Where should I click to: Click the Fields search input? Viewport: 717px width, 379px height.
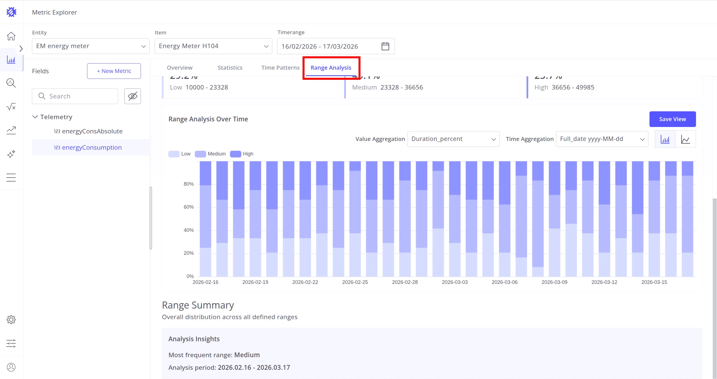tap(75, 96)
